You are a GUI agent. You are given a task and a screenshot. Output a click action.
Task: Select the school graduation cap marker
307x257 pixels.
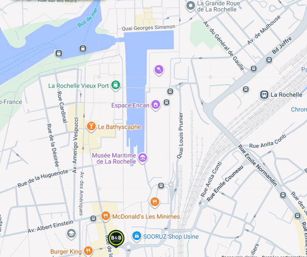pos(71,234)
